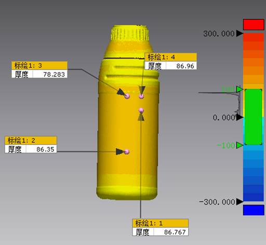Select pink measurement point for annotation 3

coord(127,96)
